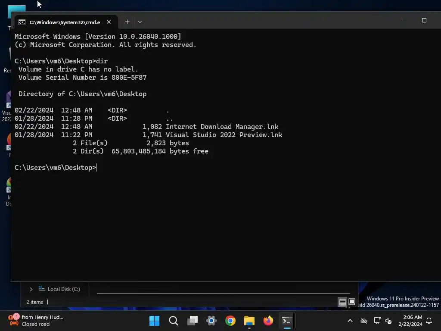Select the C:\Windows\System32\cmd.exe tab
This screenshot has width=441, height=331.
[x=66, y=22]
